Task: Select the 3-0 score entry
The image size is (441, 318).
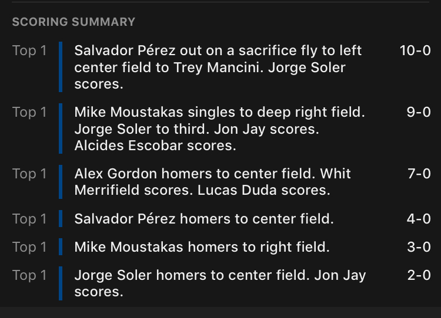Action: pos(419,246)
